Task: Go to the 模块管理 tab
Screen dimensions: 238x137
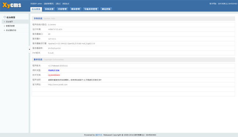Action: point(75,9)
